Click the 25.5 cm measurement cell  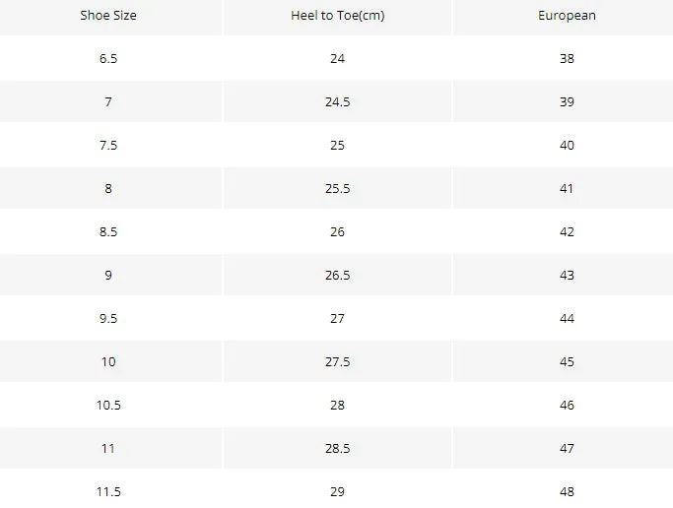click(x=337, y=188)
